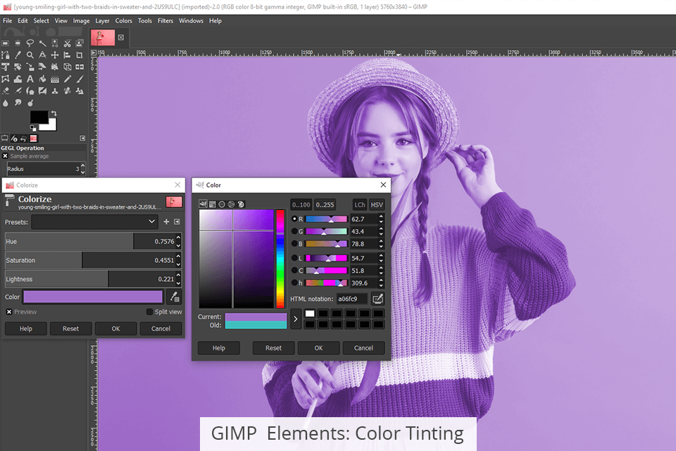
Task: Click Cancel in the Color dialog
Action: click(x=363, y=348)
